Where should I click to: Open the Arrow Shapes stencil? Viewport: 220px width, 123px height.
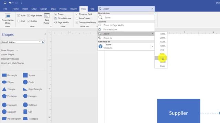(8, 55)
